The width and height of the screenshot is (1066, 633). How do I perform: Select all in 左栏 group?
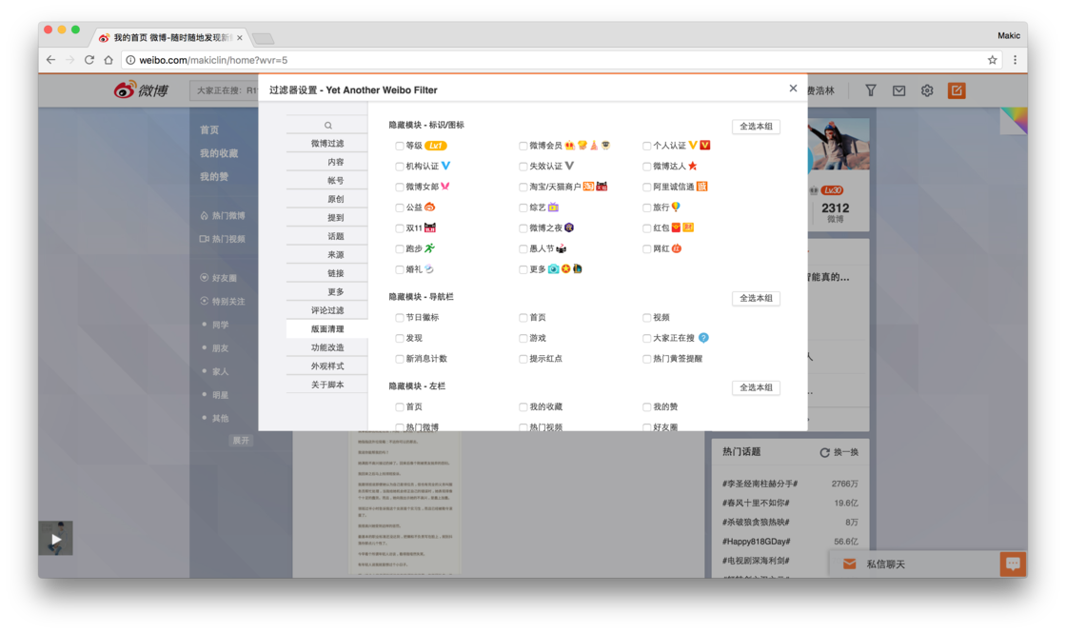click(x=756, y=387)
